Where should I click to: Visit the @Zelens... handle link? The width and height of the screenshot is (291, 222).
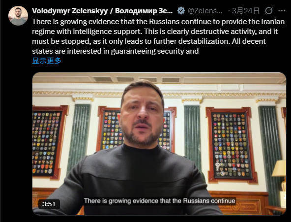(205, 11)
